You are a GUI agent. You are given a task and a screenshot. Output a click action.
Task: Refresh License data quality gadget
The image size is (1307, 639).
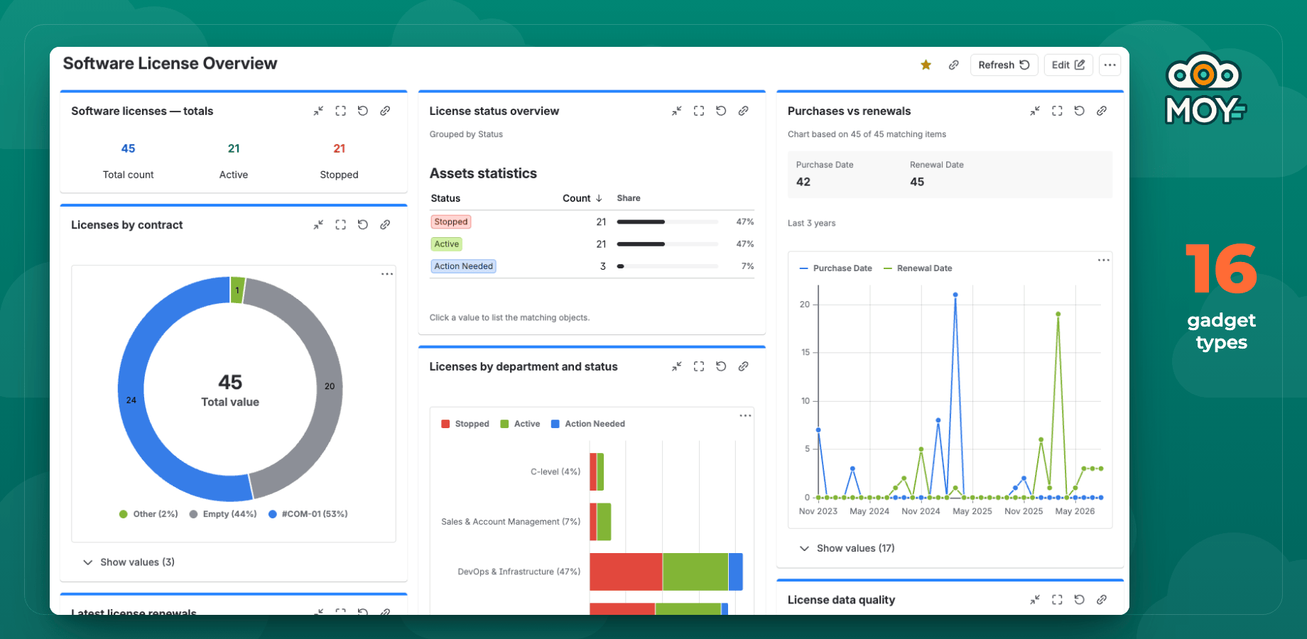click(1079, 600)
